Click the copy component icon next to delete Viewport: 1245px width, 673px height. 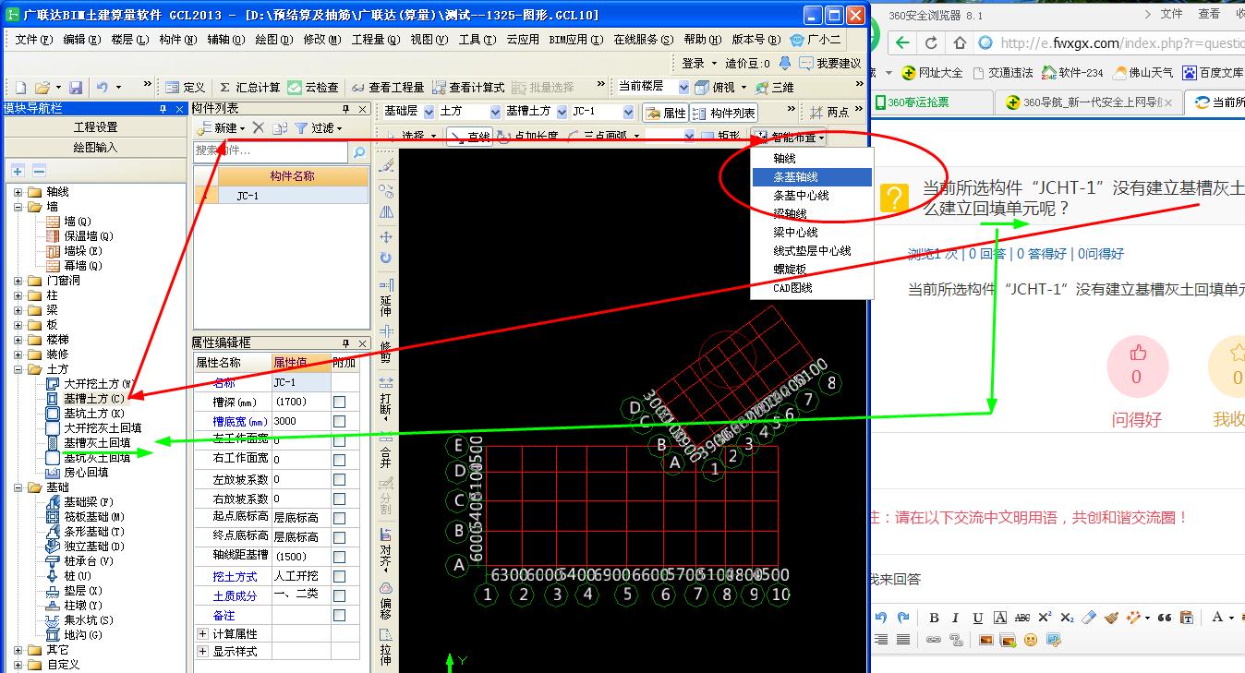[279, 128]
